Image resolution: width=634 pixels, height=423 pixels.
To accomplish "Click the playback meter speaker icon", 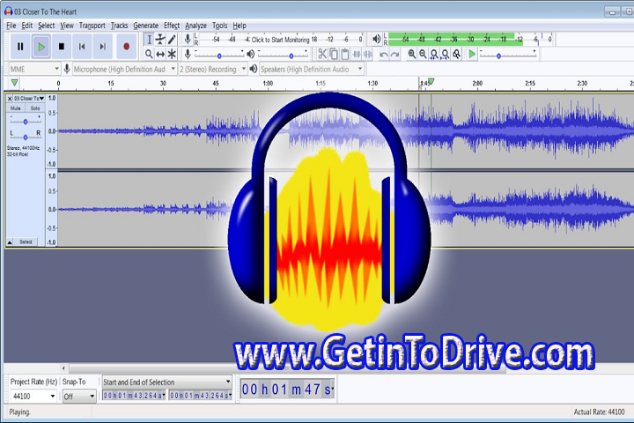I will (377, 39).
